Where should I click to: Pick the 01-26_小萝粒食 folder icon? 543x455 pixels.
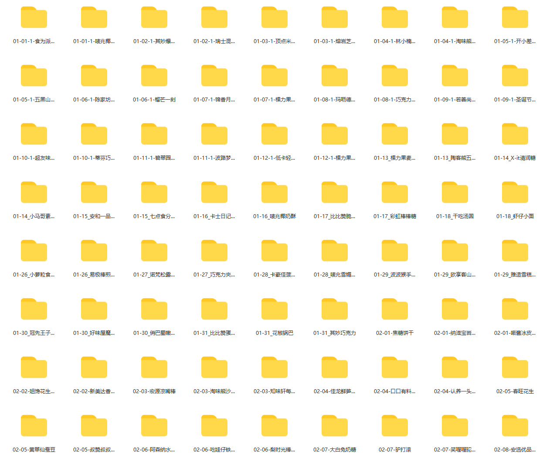click(34, 251)
